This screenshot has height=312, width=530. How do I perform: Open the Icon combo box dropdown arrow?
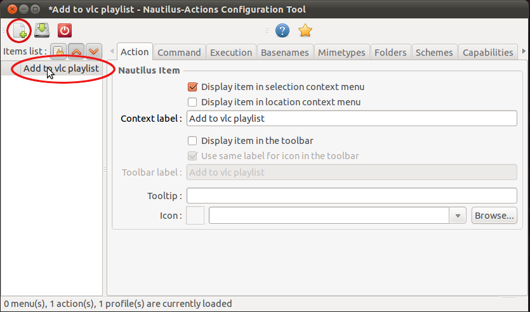(x=458, y=216)
